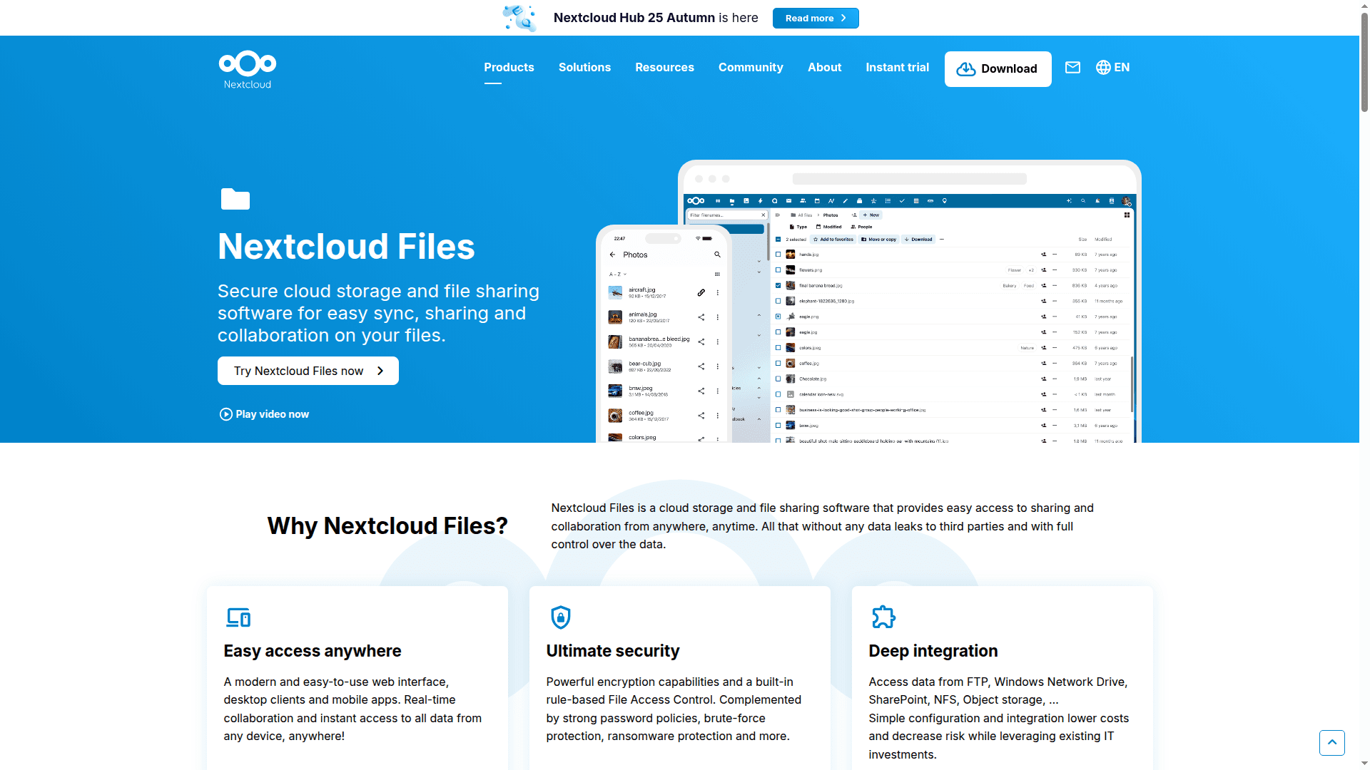Click the shield lock icon for security
Viewport: 1370px width, 770px height.
[x=561, y=617]
